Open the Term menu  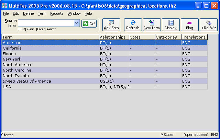pos(42,13)
